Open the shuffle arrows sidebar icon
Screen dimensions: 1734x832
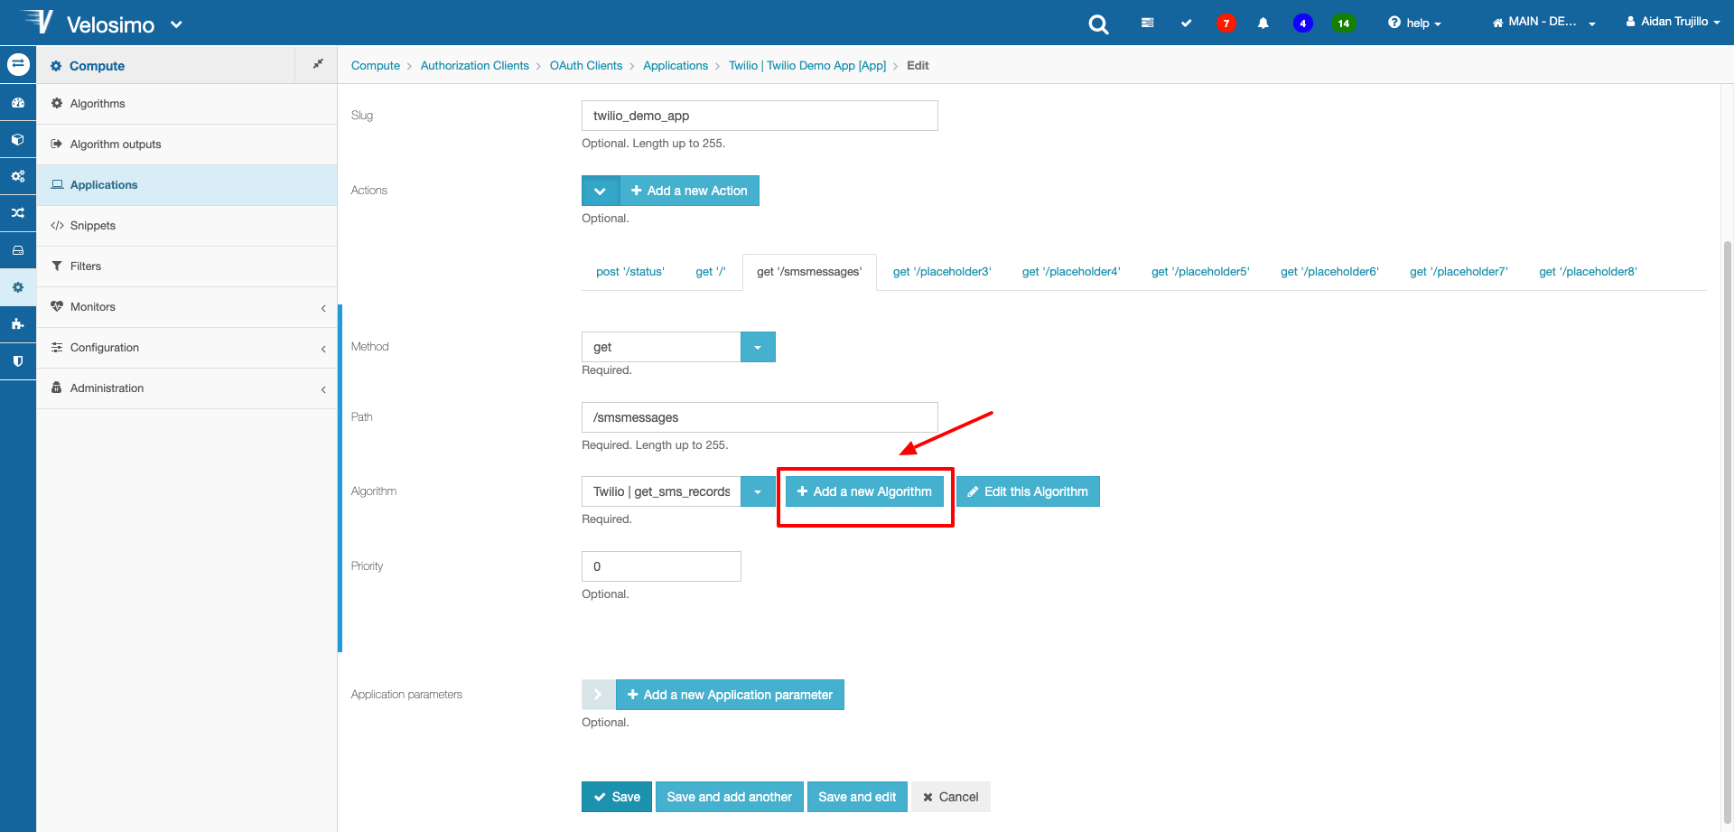click(x=18, y=213)
